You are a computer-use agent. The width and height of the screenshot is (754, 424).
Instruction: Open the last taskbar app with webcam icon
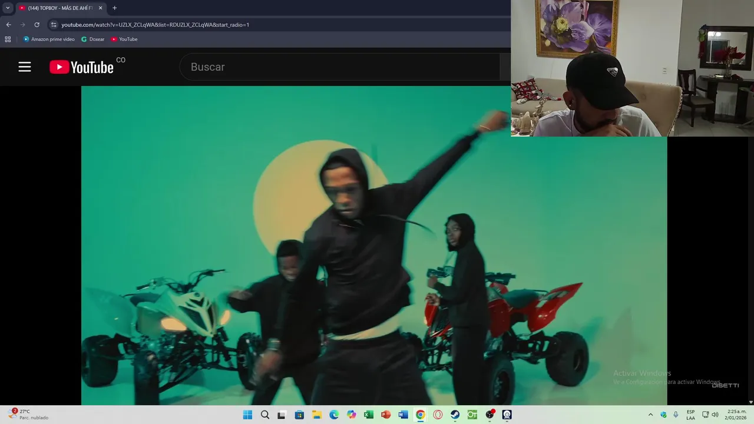coord(507,415)
